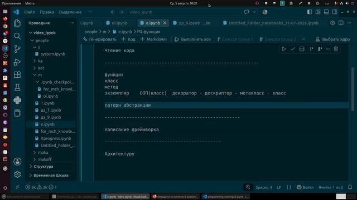This screenshot has height=200, width=357.
Task: Open itprogress.ipynb in explorer
Action: [x=56, y=138]
